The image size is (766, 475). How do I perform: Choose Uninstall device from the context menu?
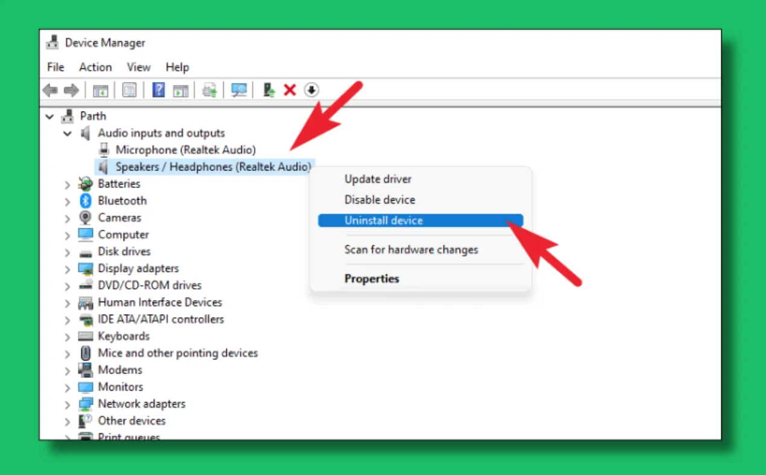(384, 220)
